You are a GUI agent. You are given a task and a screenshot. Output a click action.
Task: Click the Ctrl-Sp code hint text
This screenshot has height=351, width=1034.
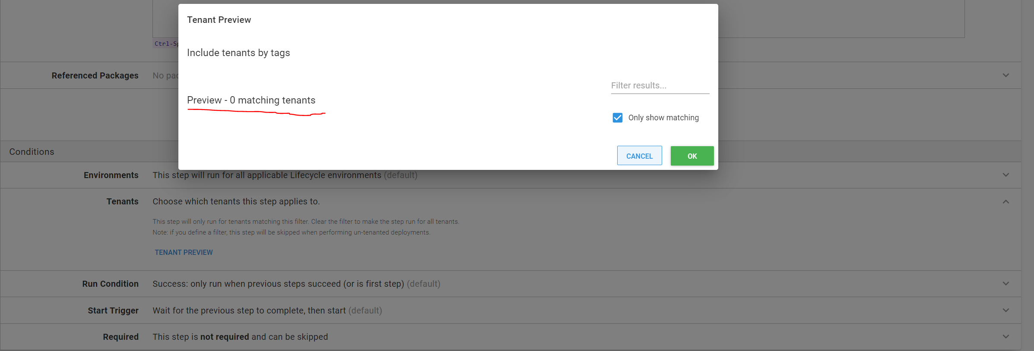click(x=166, y=44)
